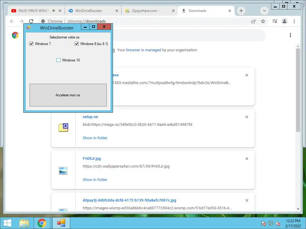Open media control icon in toolbar
This screenshot has width=306, height=229.
[x=275, y=21]
